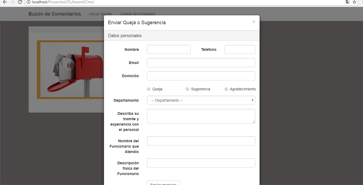This screenshot has height=185, width=363.
Task: Focus the Nombre text field
Action: 169,49
